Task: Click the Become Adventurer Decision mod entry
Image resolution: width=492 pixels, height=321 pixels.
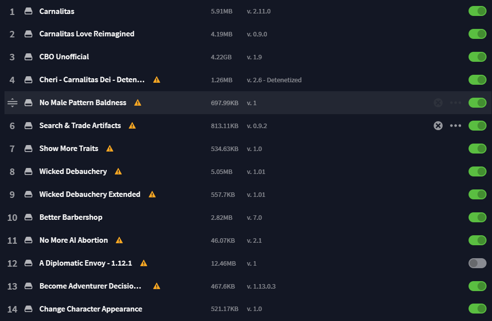Action: pyautogui.click(x=90, y=286)
